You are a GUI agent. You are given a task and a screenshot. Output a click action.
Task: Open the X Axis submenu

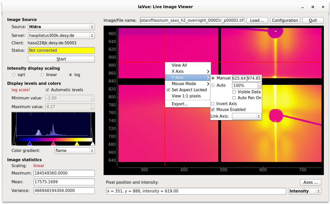[x=188, y=72]
